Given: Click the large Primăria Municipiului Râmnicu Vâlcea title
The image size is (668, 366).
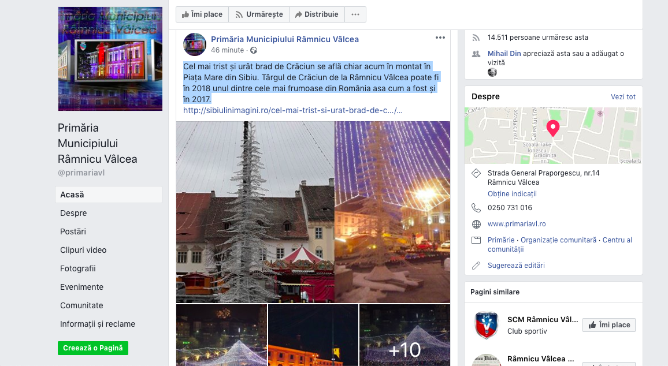Looking at the screenshot, I should point(98,143).
